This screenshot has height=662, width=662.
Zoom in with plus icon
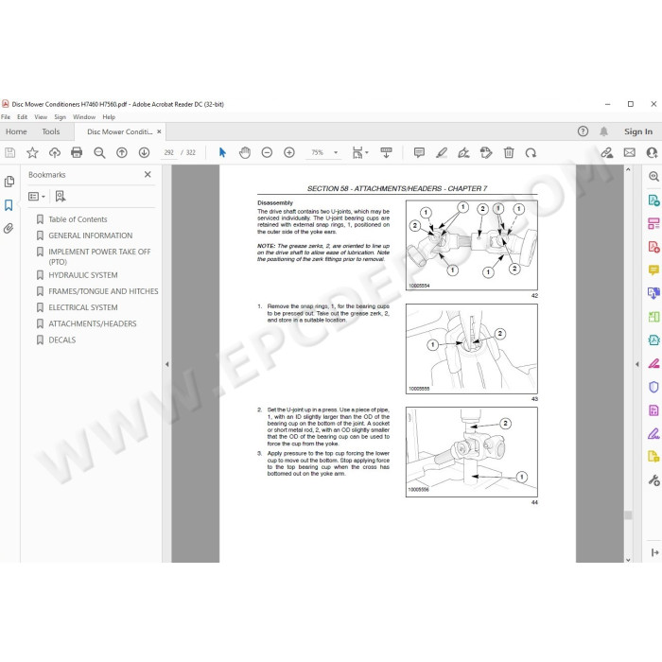(x=289, y=152)
